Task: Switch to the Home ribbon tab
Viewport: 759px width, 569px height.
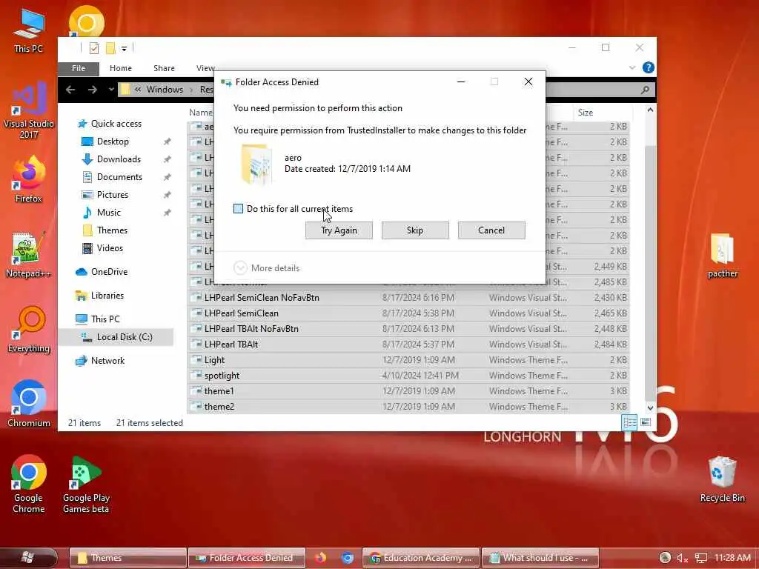Action: (x=121, y=69)
